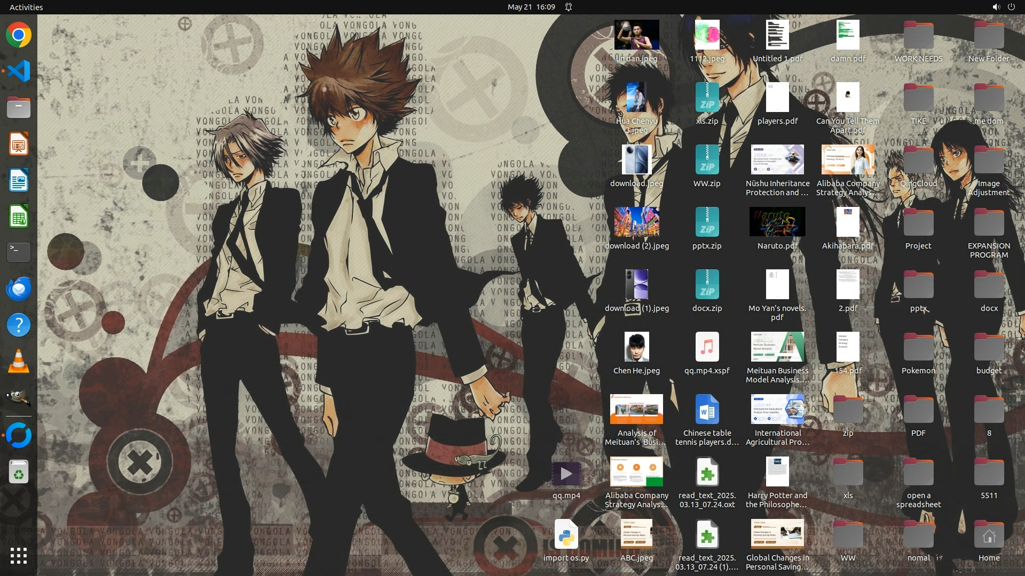
Task: Open VLC media player in dock
Action: pyautogui.click(x=19, y=362)
